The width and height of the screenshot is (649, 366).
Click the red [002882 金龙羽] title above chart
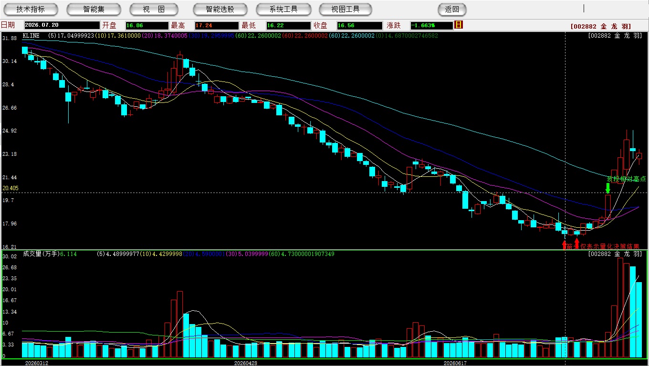click(x=601, y=27)
